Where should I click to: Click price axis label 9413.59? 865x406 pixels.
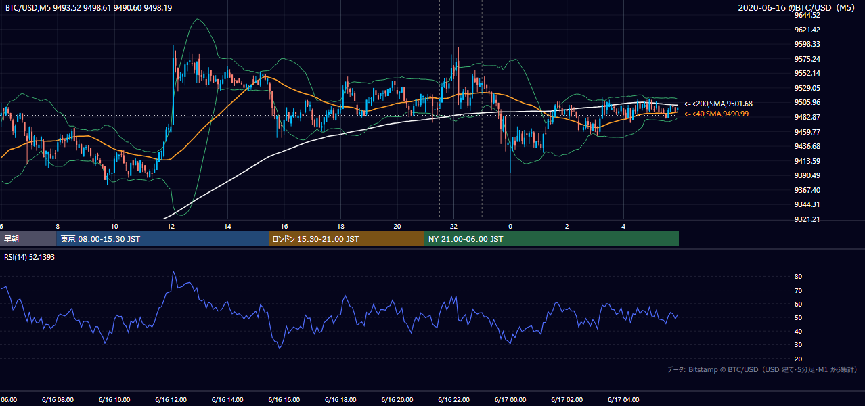click(x=807, y=161)
